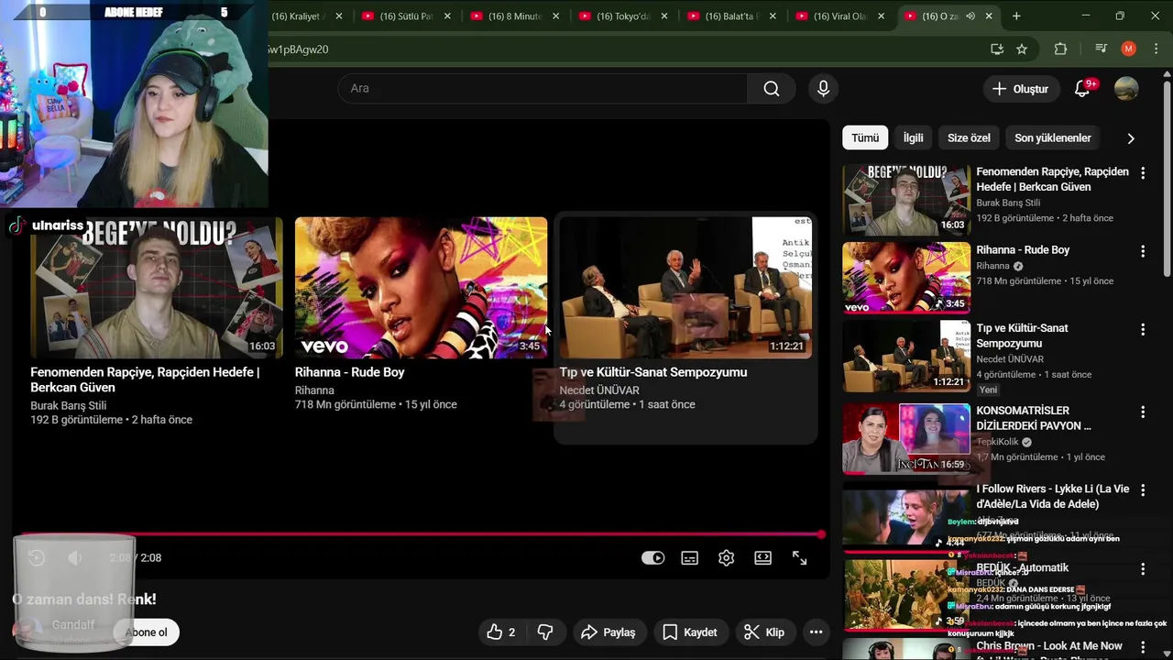Play Fenomenden Rapçiye end-screen thumbnail
Viewport: 1173px width, 660px height.
pos(157,288)
